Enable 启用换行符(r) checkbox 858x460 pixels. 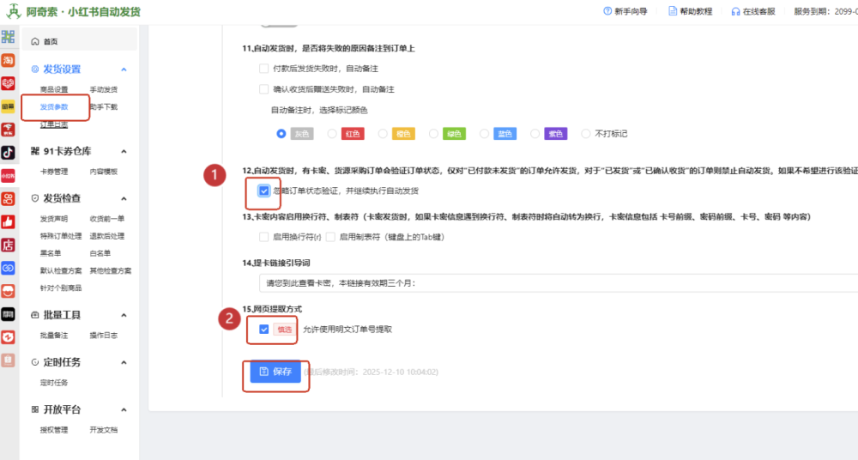tap(263, 237)
